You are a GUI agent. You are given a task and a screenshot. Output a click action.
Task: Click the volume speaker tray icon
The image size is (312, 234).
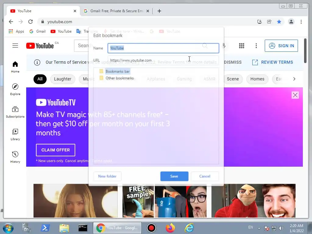point(281,228)
